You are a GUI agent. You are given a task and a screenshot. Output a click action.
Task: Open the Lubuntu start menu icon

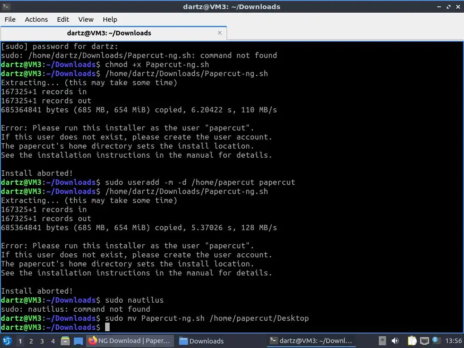point(7,341)
